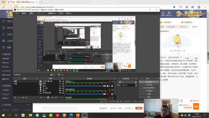Move source down in Sources panel

click(56, 98)
